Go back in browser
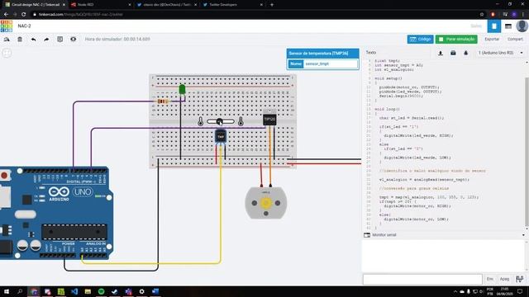 click(x=6, y=15)
